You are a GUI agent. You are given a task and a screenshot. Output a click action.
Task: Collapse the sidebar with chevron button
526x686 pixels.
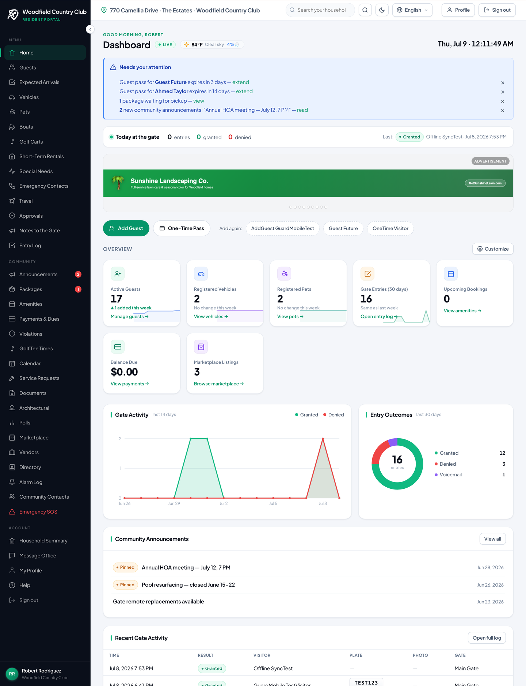click(90, 29)
